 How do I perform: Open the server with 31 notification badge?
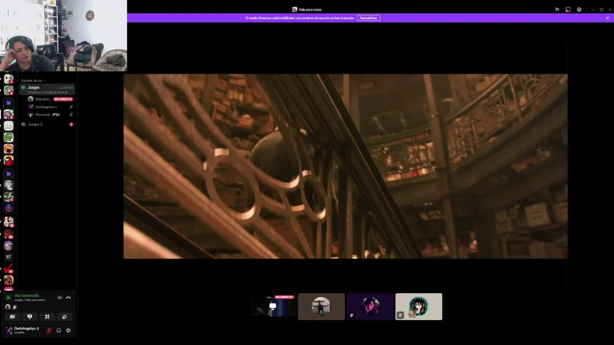[9, 269]
